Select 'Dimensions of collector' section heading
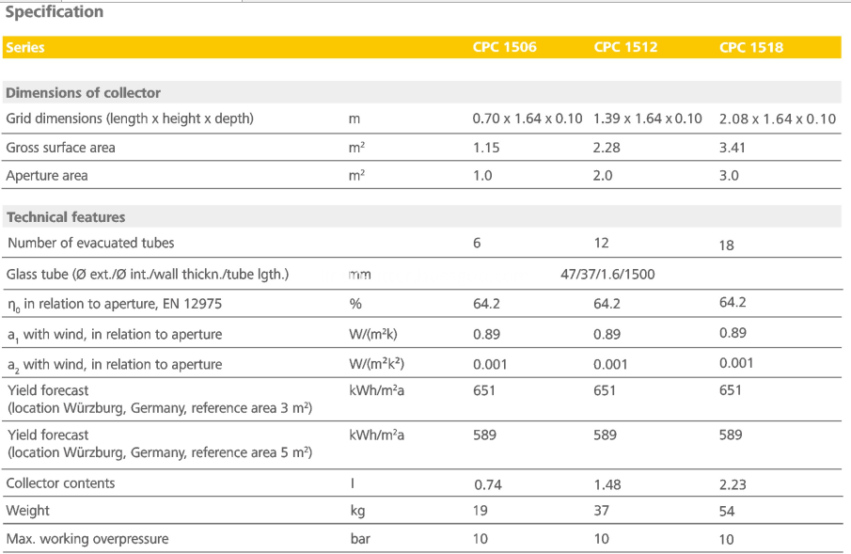This screenshot has width=851, height=554. [83, 93]
